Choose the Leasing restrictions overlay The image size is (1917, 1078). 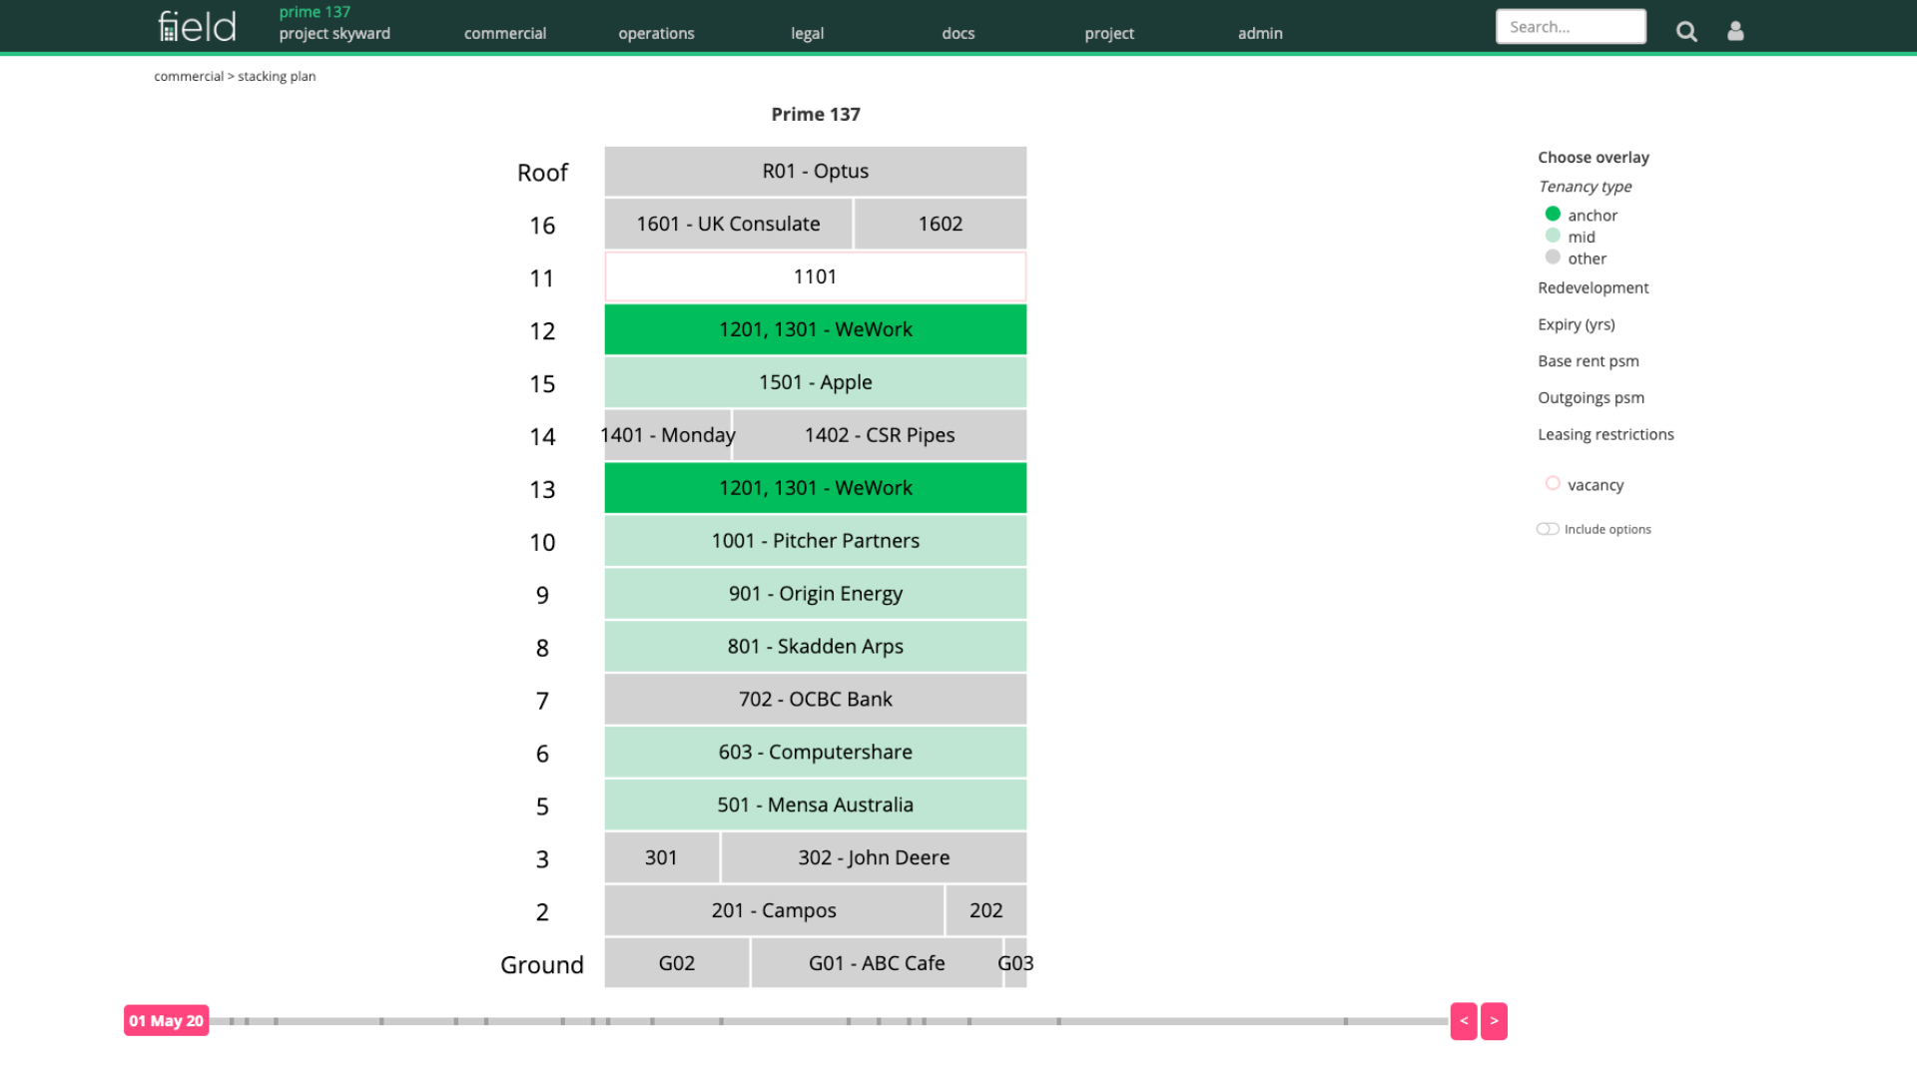click(x=1605, y=434)
